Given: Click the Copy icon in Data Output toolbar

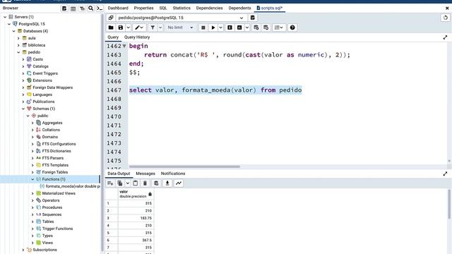Looking at the screenshot, I should pos(120,183).
